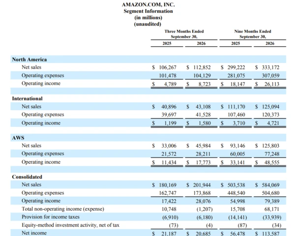Select the AWS net sales value 33,006
Image resolution: width=295 pixels, height=236 pixels.
169,146
